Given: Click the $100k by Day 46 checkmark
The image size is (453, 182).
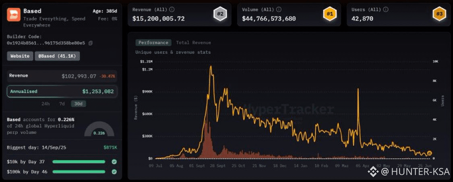Looking at the screenshot, I should 114,172.
